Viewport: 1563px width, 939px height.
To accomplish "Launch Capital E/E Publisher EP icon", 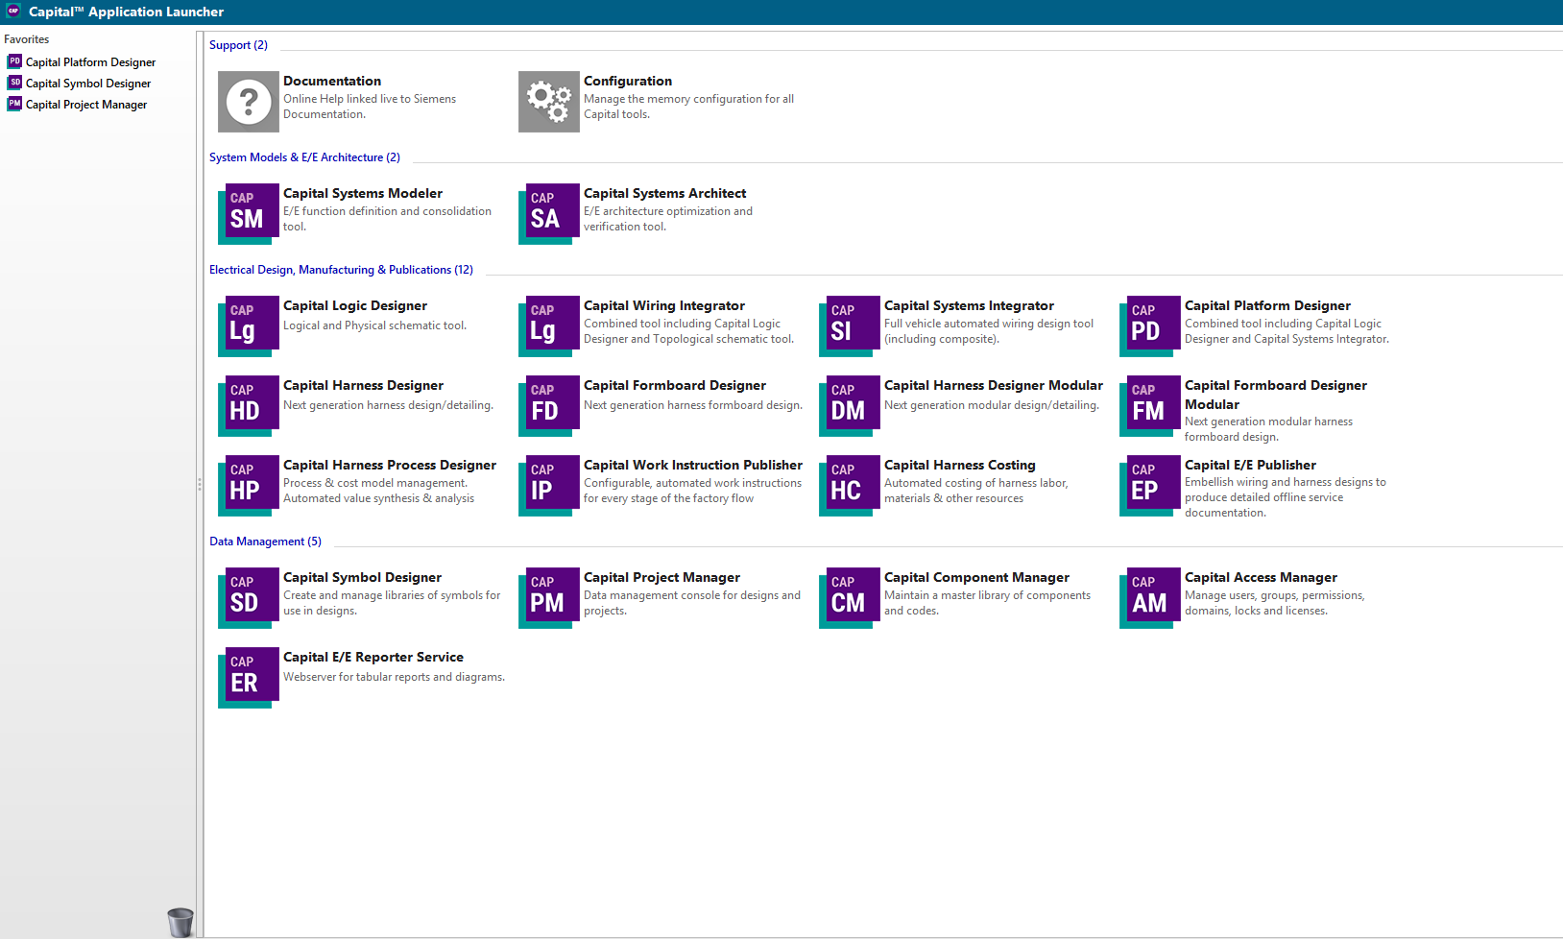I will coord(1150,486).
